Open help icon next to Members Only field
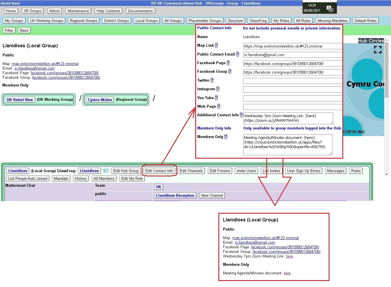 point(226,137)
